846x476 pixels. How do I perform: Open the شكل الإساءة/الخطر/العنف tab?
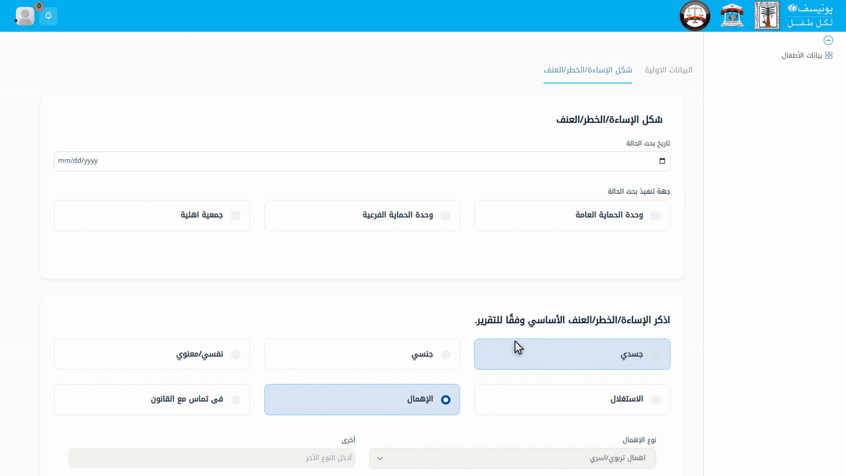[588, 70]
